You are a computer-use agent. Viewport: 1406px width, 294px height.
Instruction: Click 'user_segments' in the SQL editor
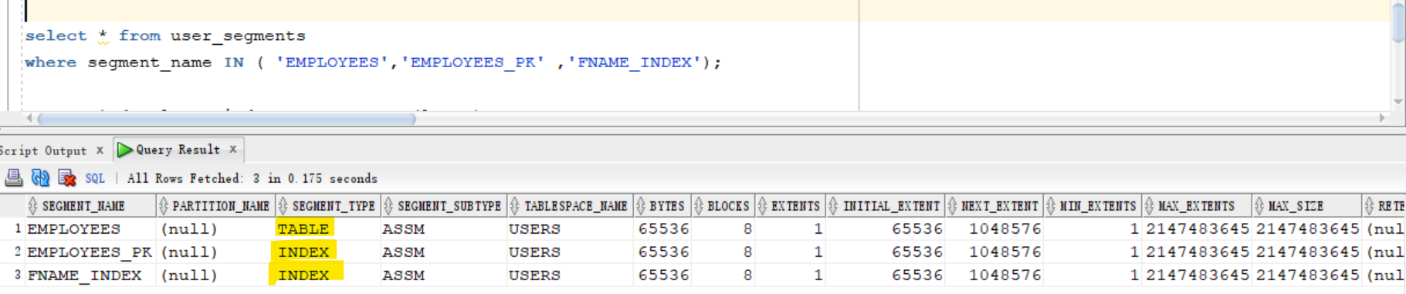238,36
